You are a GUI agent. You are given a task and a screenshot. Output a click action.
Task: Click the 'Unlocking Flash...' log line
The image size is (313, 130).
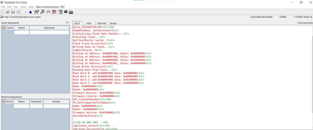coord(89,37)
